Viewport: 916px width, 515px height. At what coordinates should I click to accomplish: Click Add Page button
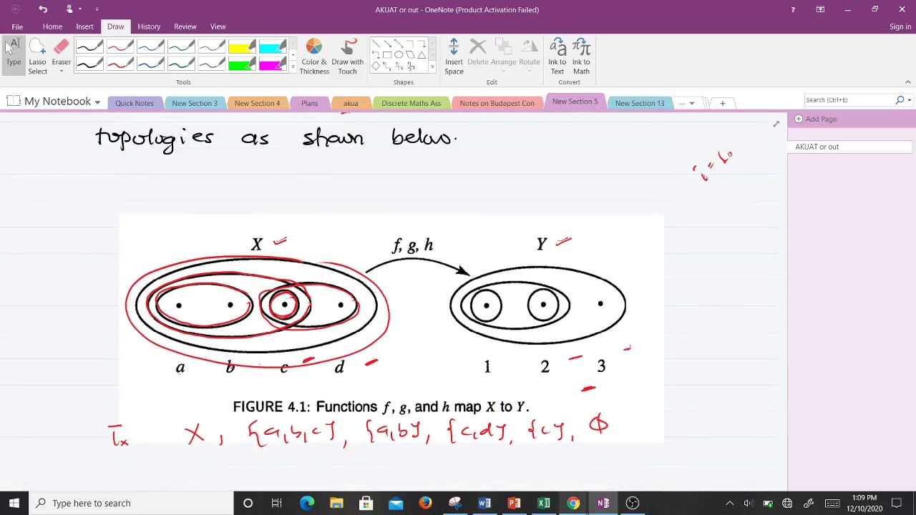point(816,119)
